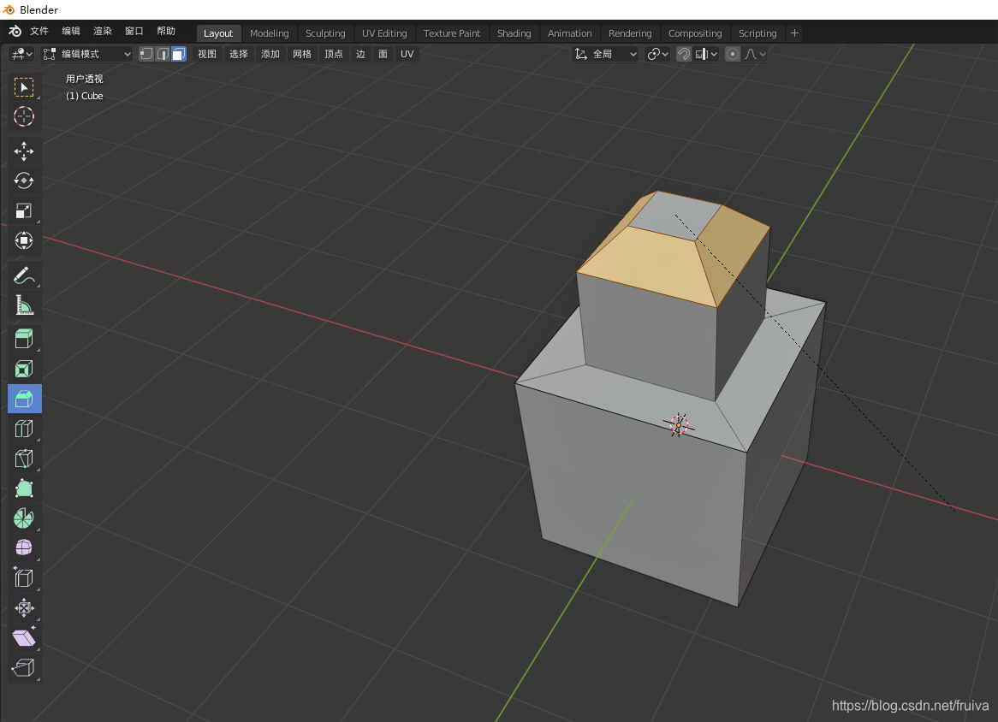Select the Select Box tool
This screenshot has height=722, width=998.
(24, 87)
